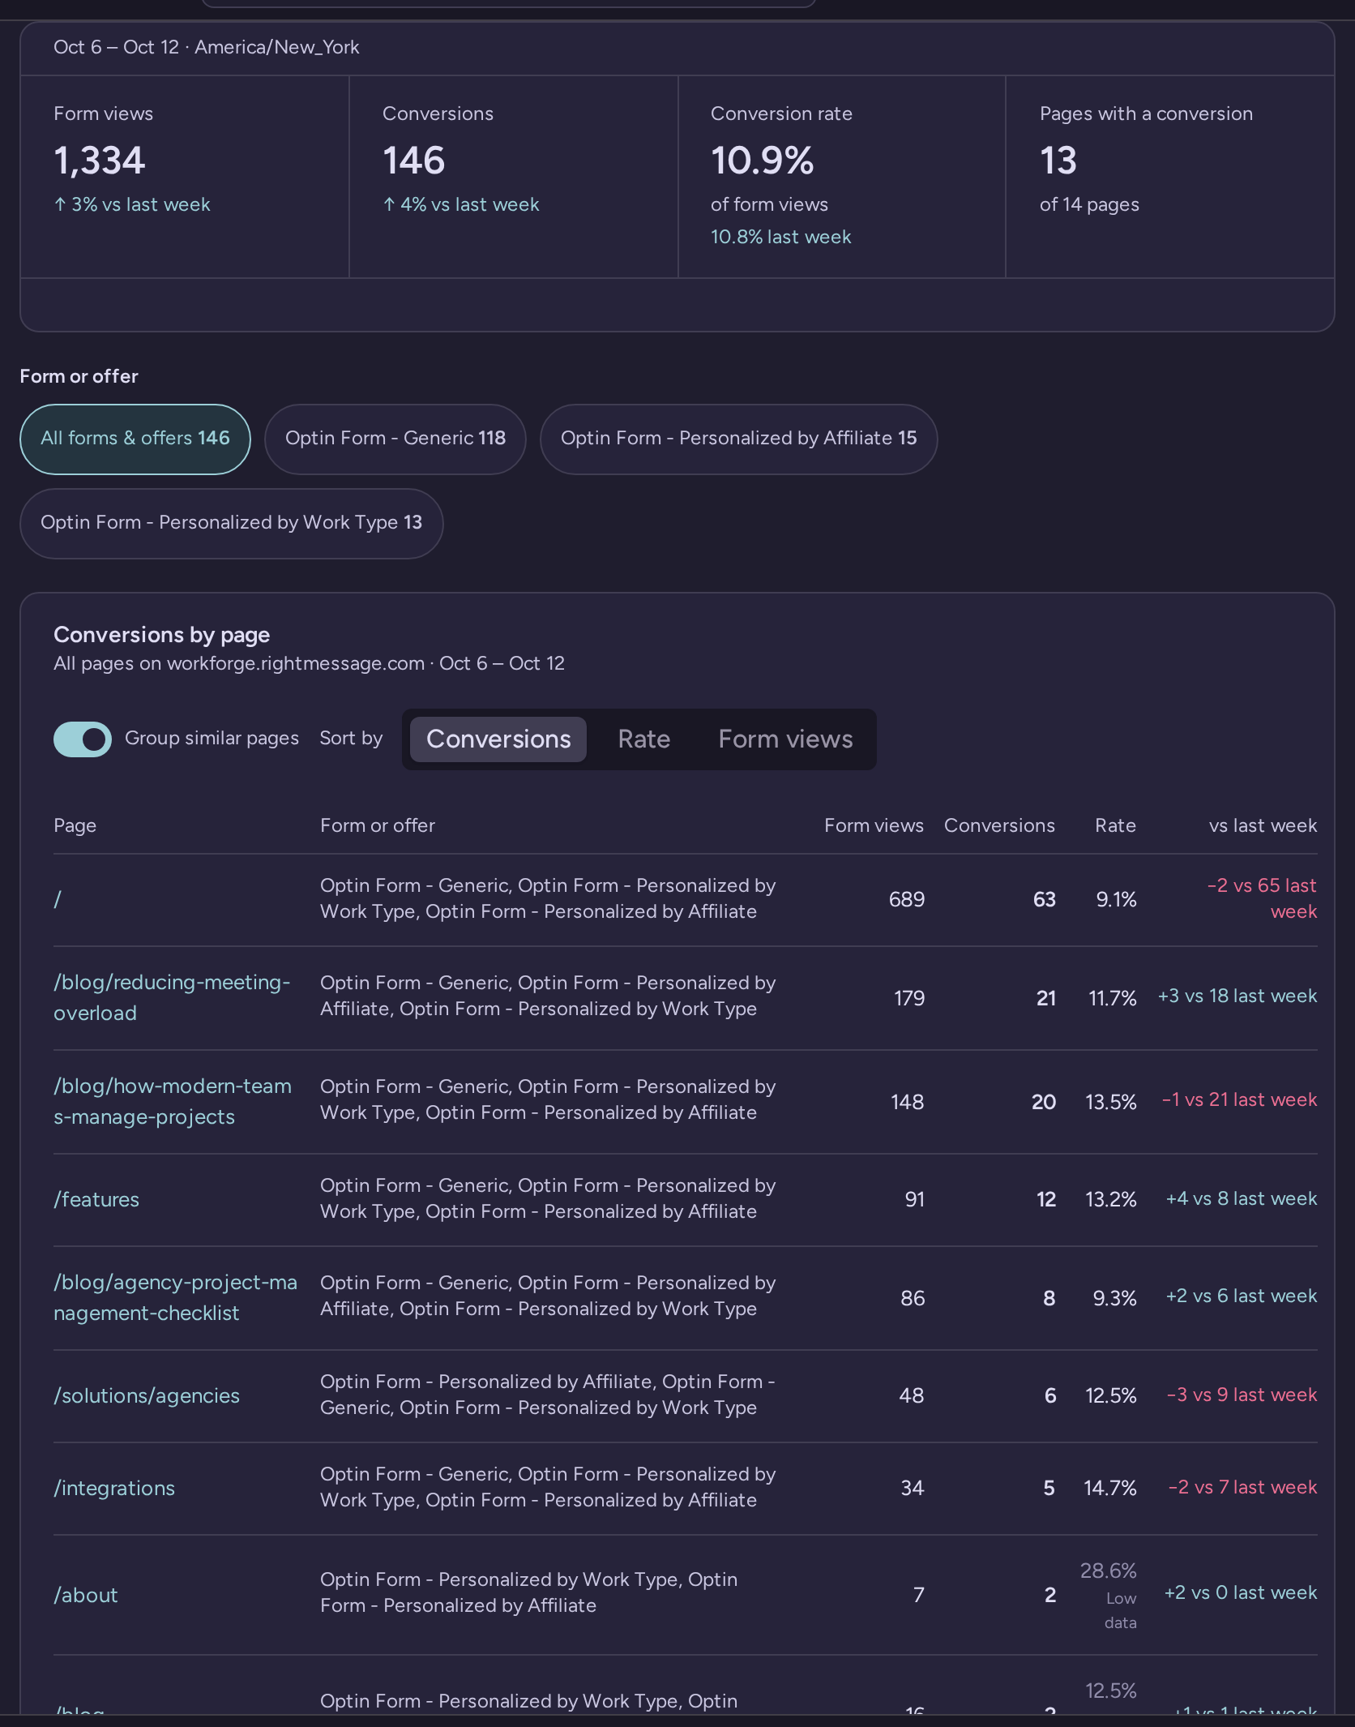1355x1727 pixels.
Task: Toggle the Group similar pages switch
Action: pyautogui.click(x=83, y=739)
